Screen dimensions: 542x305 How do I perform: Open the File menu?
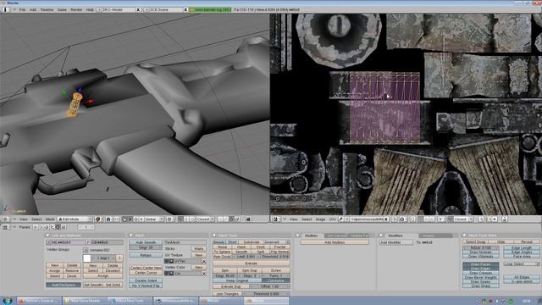tap(23, 9)
